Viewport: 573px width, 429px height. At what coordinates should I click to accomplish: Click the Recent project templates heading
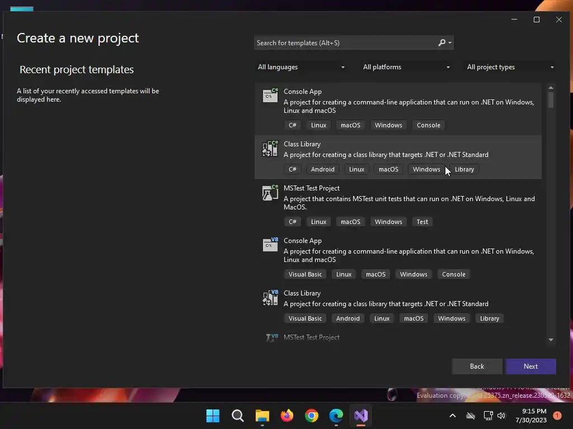pos(77,69)
